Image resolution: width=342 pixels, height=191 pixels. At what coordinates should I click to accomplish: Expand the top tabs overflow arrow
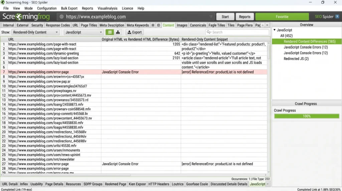pyautogui.click(x=267, y=25)
